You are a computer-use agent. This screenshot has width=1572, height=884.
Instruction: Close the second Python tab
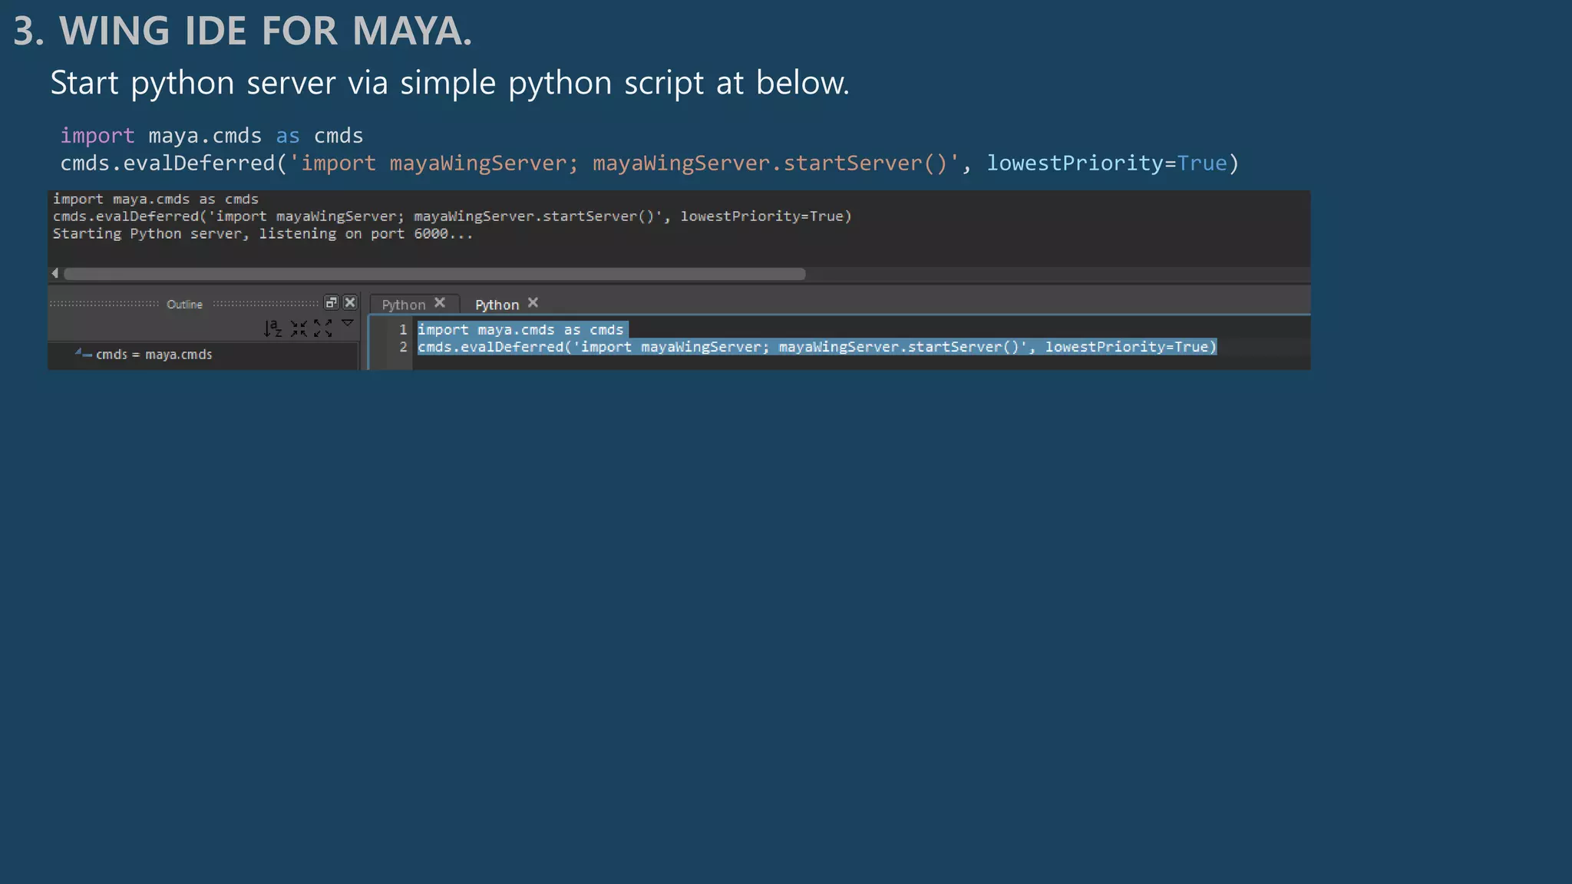533,303
